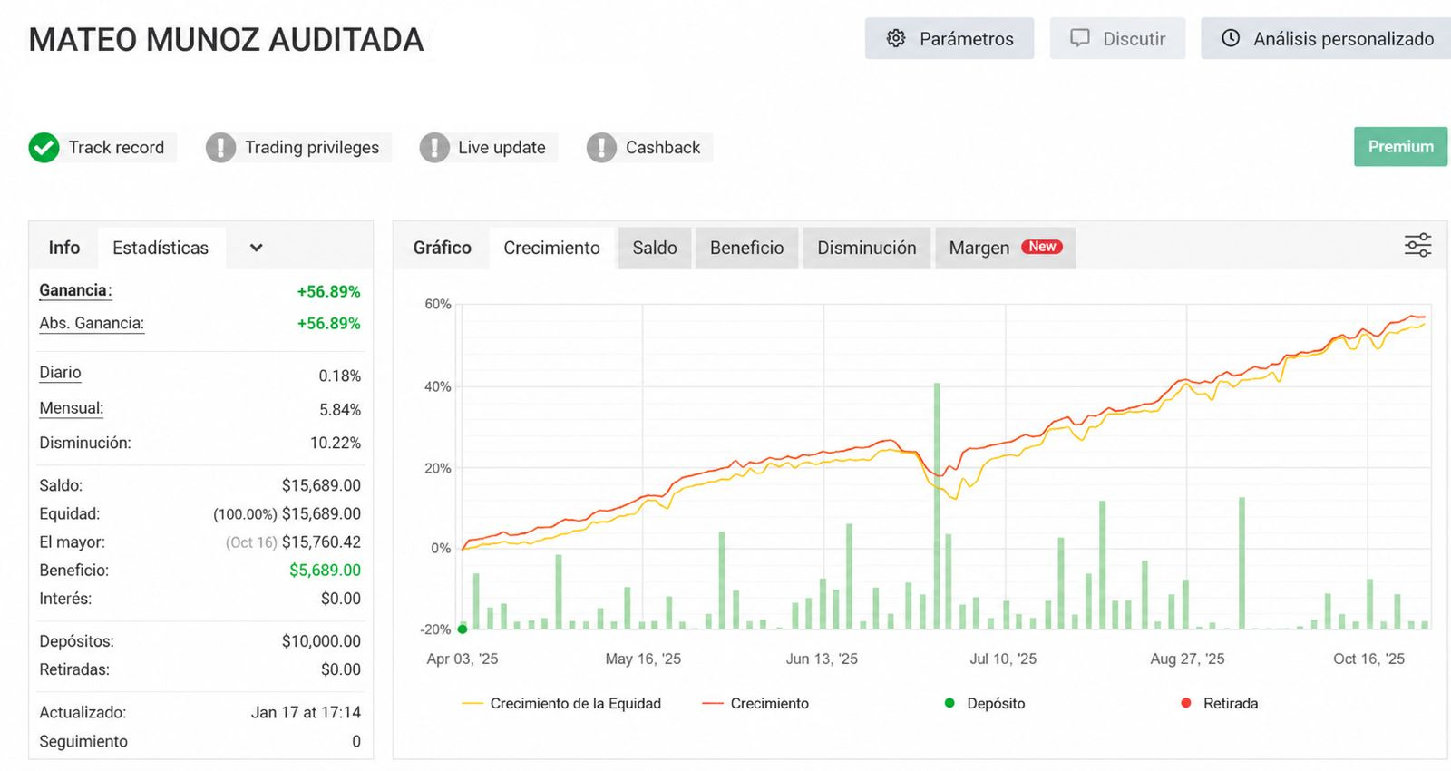
Task: Click the Mensual link
Action: coord(71,408)
